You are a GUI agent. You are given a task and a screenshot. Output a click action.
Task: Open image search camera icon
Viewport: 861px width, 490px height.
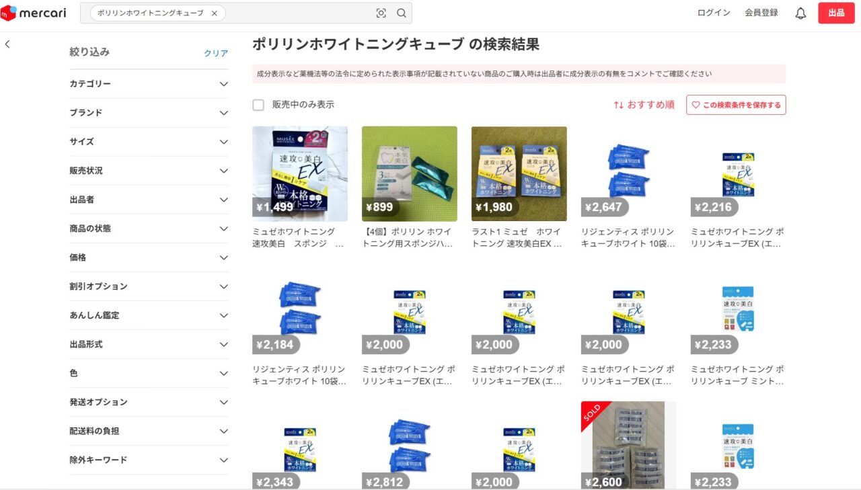(x=381, y=13)
